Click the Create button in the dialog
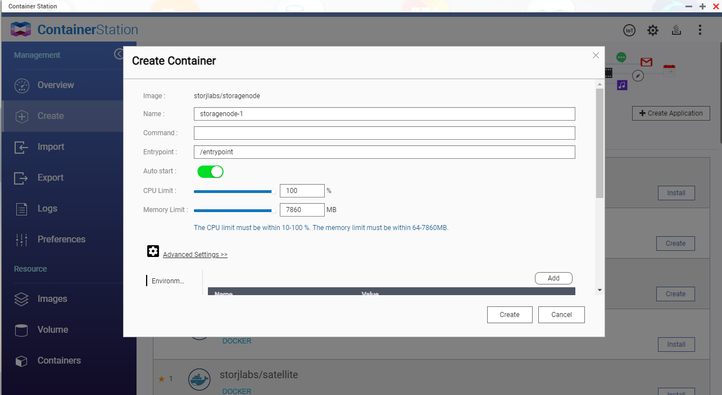 (x=510, y=315)
